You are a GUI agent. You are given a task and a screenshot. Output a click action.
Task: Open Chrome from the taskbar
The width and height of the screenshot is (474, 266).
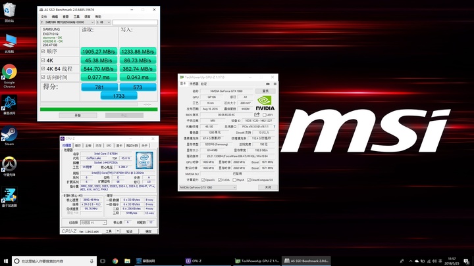115,261
